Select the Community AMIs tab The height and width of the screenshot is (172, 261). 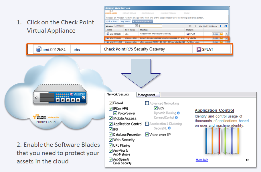coord(142,21)
